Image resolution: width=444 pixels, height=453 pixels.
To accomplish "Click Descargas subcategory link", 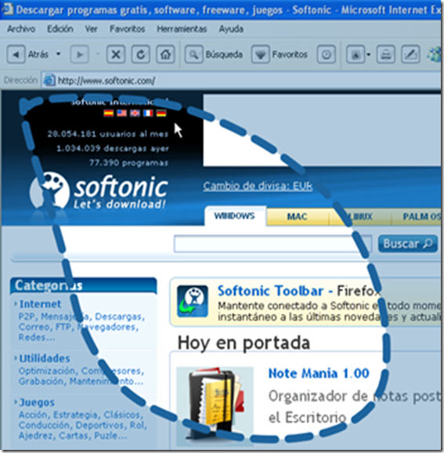I will pos(119,317).
